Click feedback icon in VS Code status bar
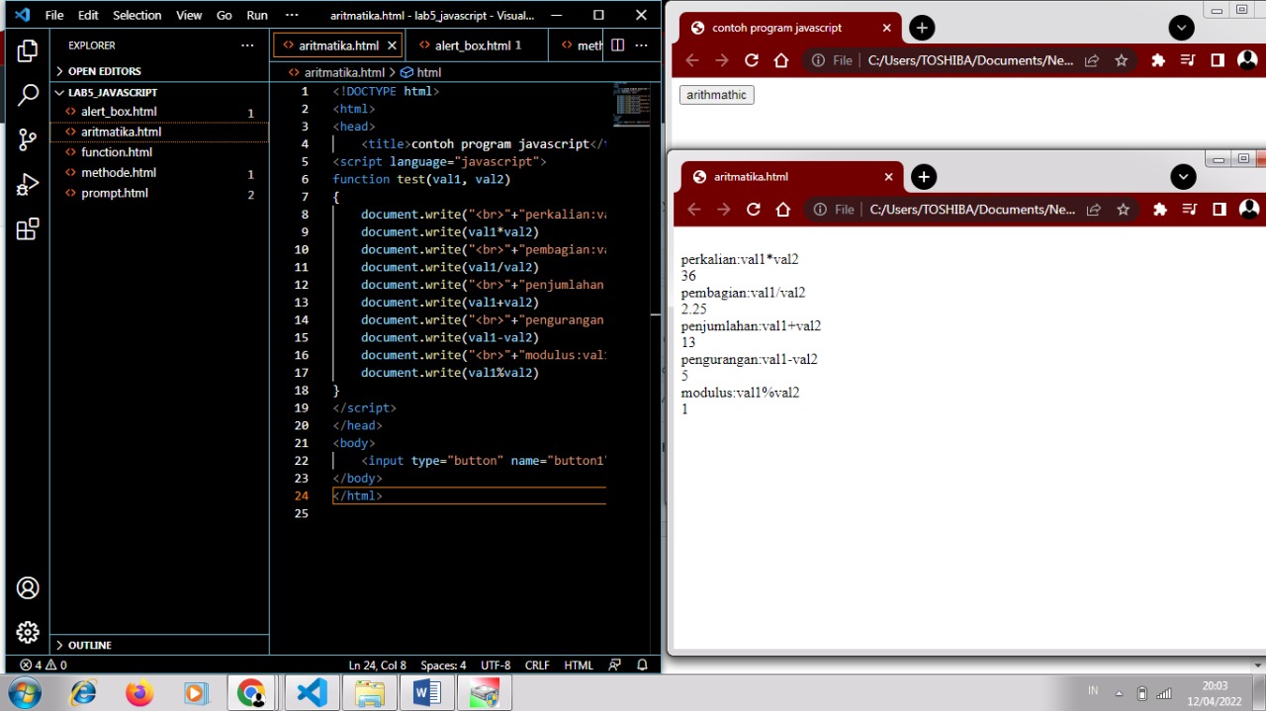The image size is (1266, 711). [615, 666]
